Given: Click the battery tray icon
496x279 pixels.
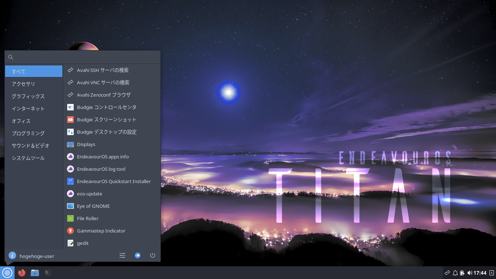Looking at the screenshot, I should [x=462, y=273].
